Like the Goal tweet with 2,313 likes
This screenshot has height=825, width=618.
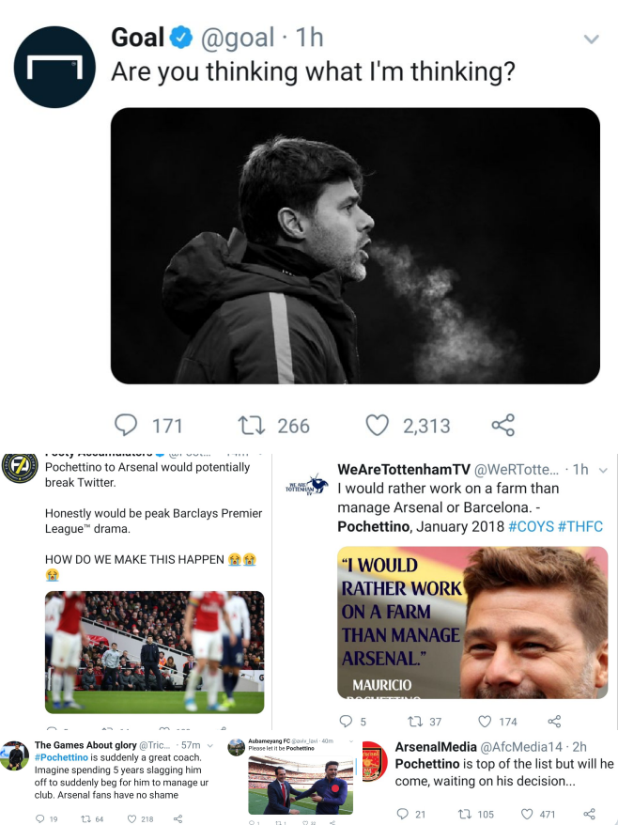click(378, 426)
